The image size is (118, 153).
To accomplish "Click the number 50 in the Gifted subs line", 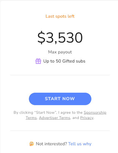I will pos(58,61).
